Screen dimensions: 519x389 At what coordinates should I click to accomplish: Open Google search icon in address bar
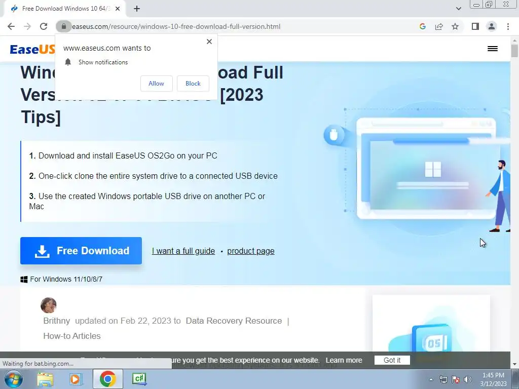[x=422, y=26]
